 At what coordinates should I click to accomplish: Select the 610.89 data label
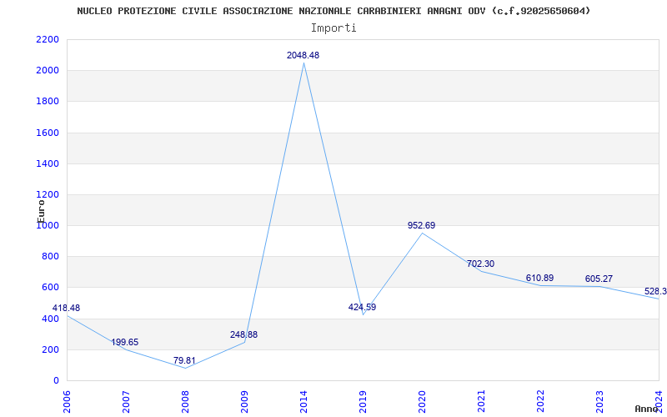tap(539, 279)
